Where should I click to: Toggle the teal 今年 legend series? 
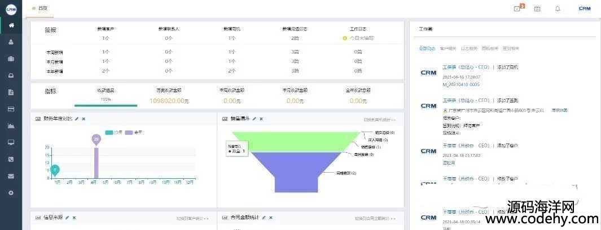coord(114,132)
